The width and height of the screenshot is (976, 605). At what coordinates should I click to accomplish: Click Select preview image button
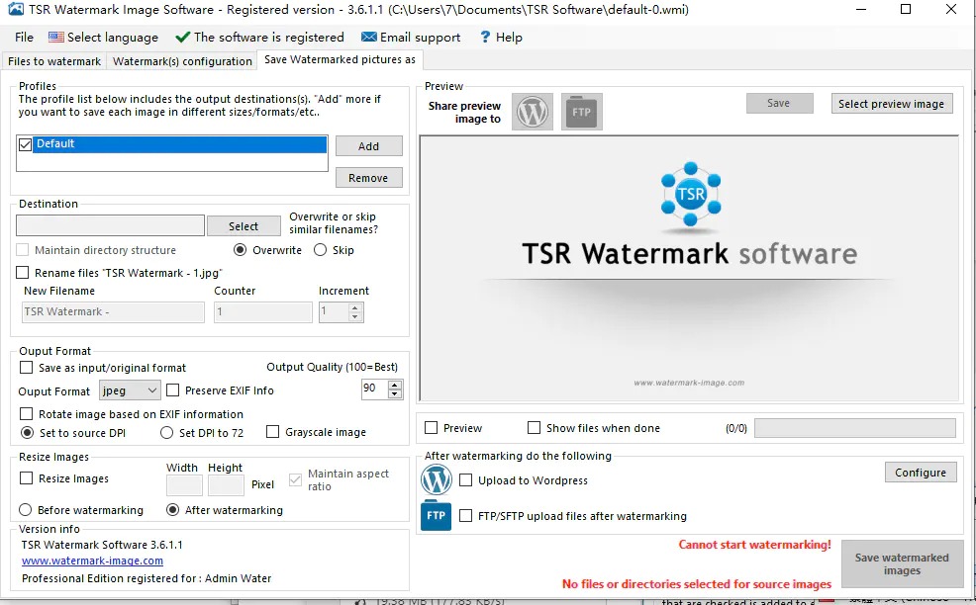pos(891,104)
